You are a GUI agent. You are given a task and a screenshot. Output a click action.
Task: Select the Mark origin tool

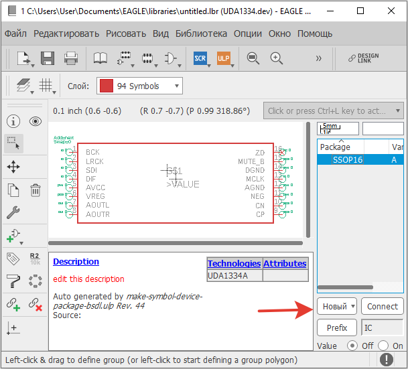(13, 328)
